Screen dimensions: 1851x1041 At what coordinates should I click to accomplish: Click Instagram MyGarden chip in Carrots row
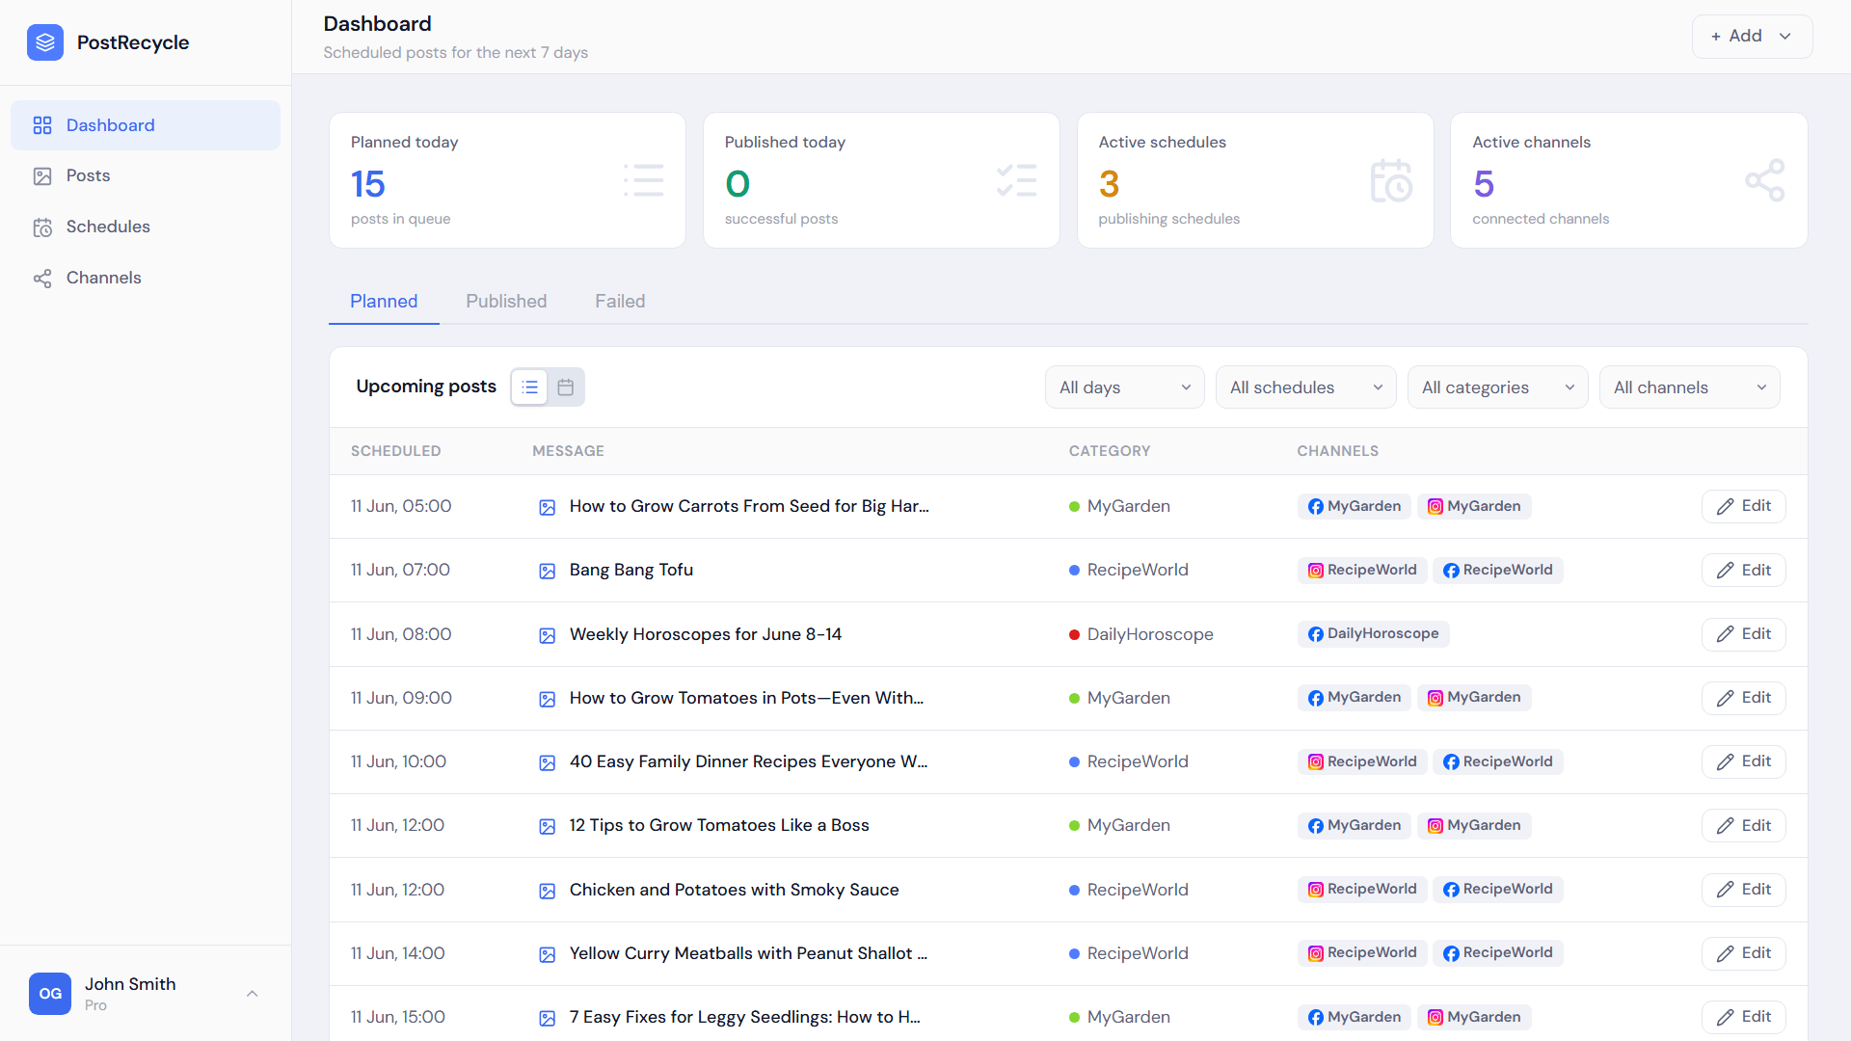point(1474,506)
